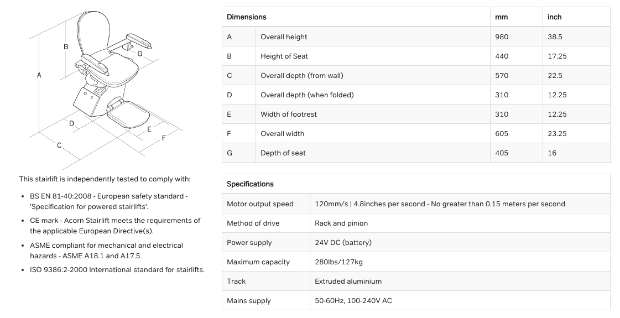Click the 605 mm value for Overall width

point(502,134)
